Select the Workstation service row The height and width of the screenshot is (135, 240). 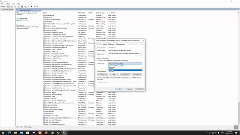coord(79,114)
